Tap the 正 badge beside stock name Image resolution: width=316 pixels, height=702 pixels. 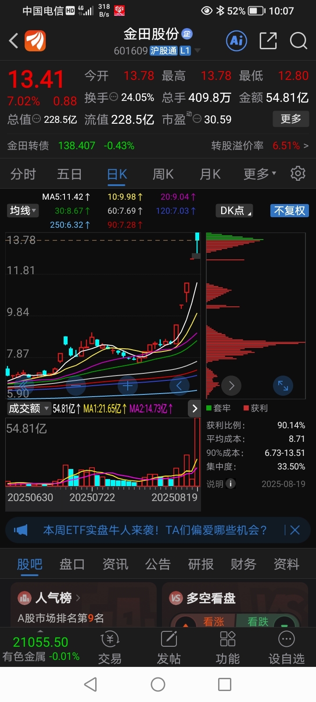pos(187,34)
